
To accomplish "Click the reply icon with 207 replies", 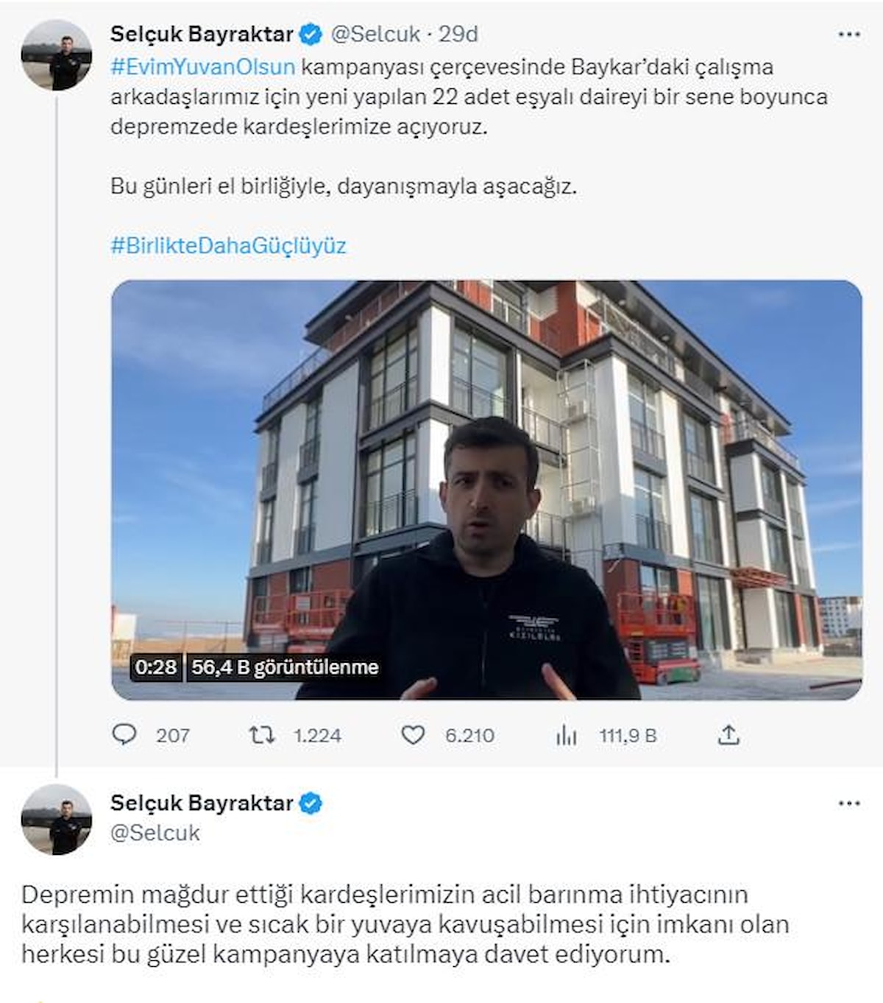I will (124, 734).
